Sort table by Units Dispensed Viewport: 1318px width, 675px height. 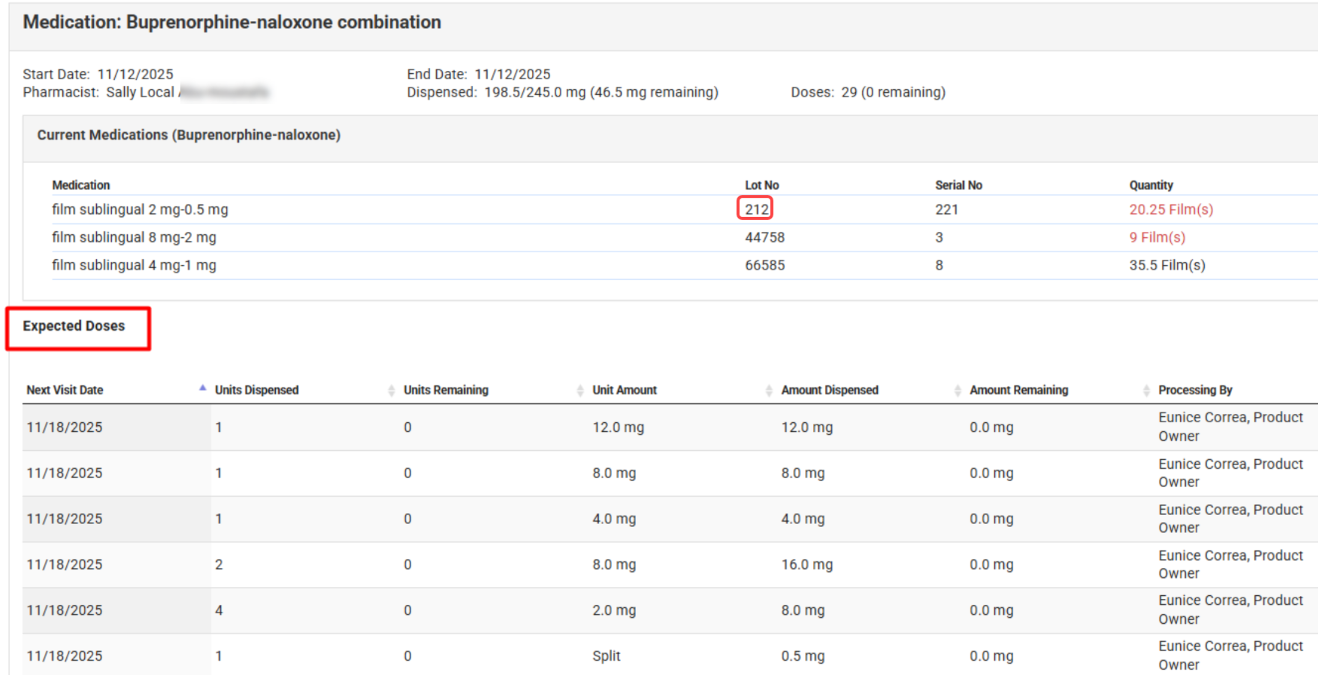[x=257, y=390]
